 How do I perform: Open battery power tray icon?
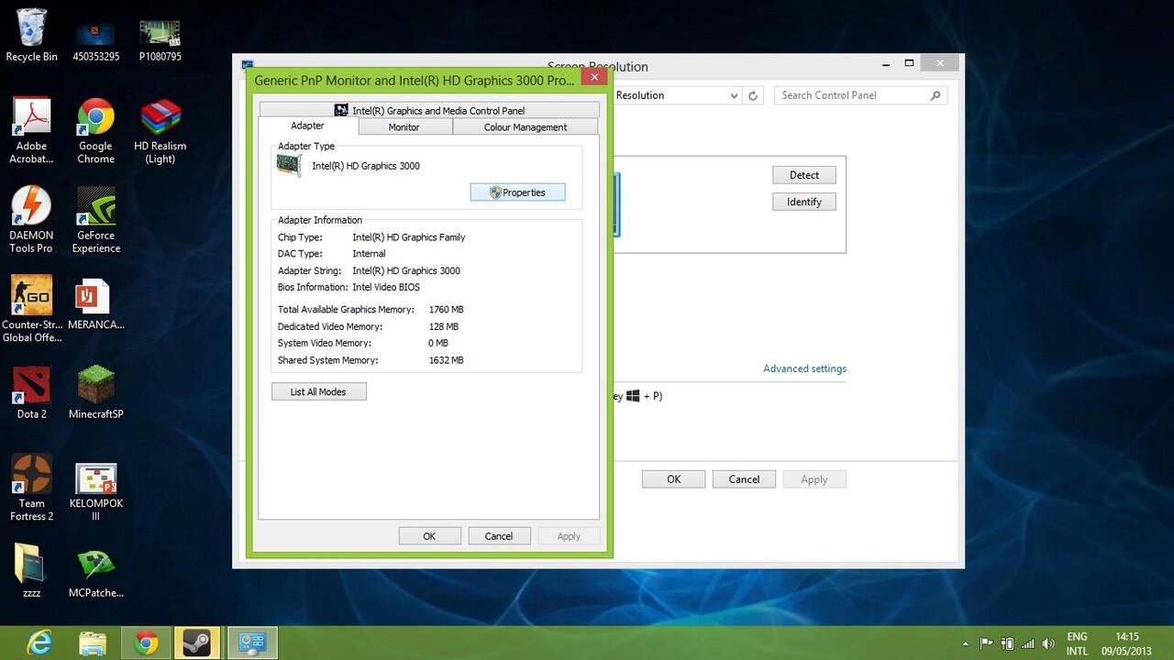pyautogui.click(x=1007, y=643)
